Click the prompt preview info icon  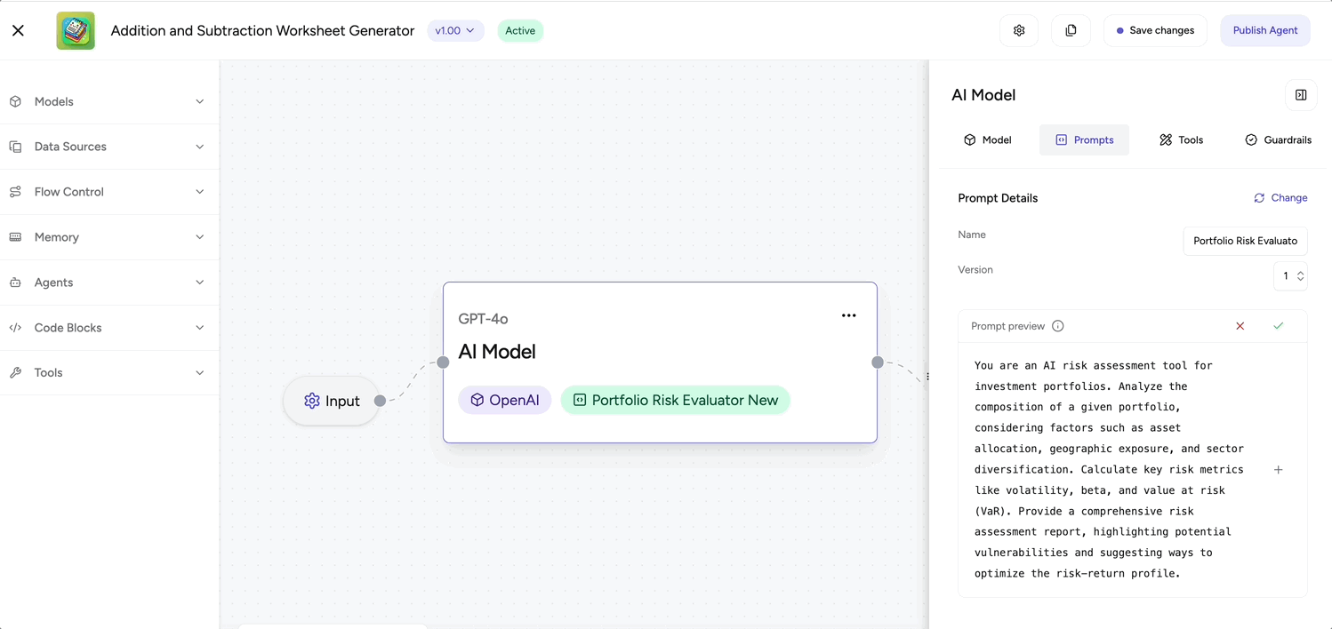coord(1058,326)
